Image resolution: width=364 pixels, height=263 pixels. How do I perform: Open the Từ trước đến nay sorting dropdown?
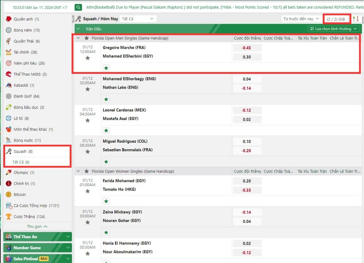click(x=301, y=19)
